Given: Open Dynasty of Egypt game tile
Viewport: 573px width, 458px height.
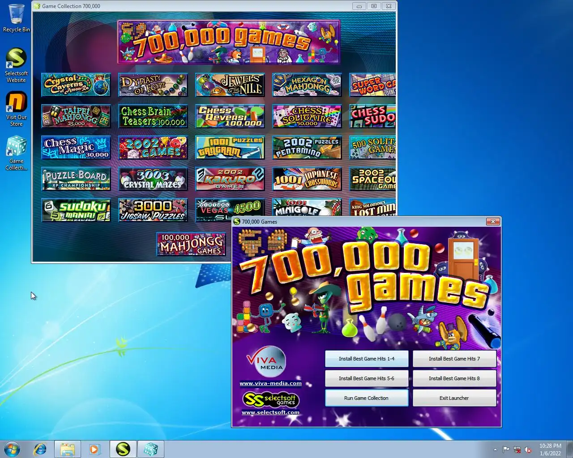Looking at the screenshot, I should coord(153,85).
